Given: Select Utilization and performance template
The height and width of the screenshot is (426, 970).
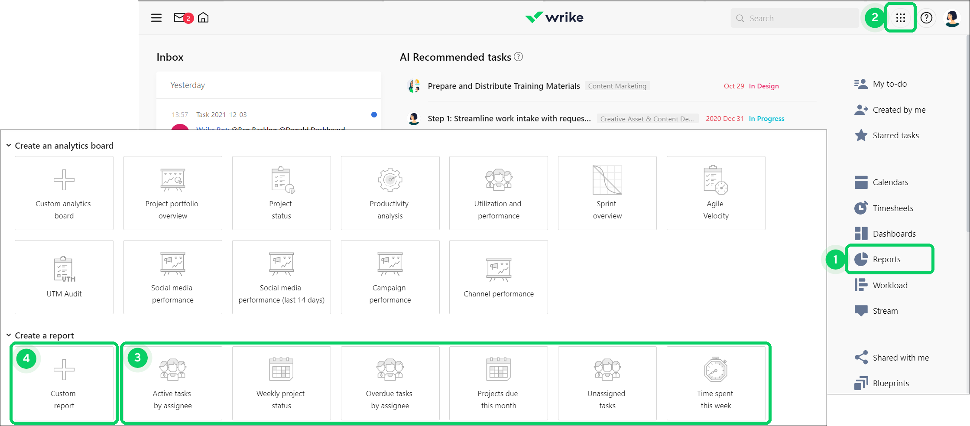Looking at the screenshot, I should pos(499,193).
